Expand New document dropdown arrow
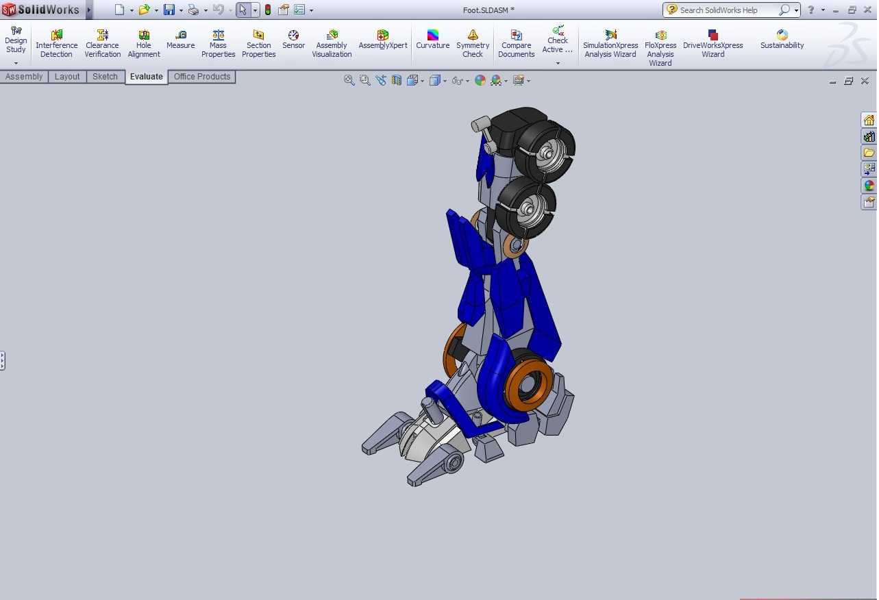879x600 pixels. click(132, 10)
